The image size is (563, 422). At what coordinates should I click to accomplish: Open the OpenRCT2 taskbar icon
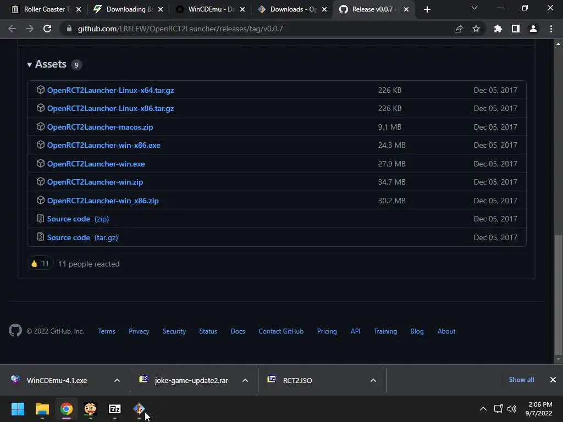coord(139,409)
